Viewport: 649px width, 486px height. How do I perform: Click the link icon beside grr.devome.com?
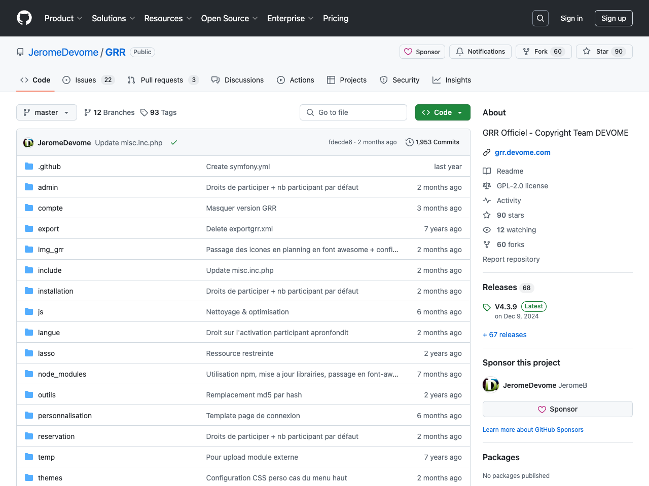coord(487,152)
